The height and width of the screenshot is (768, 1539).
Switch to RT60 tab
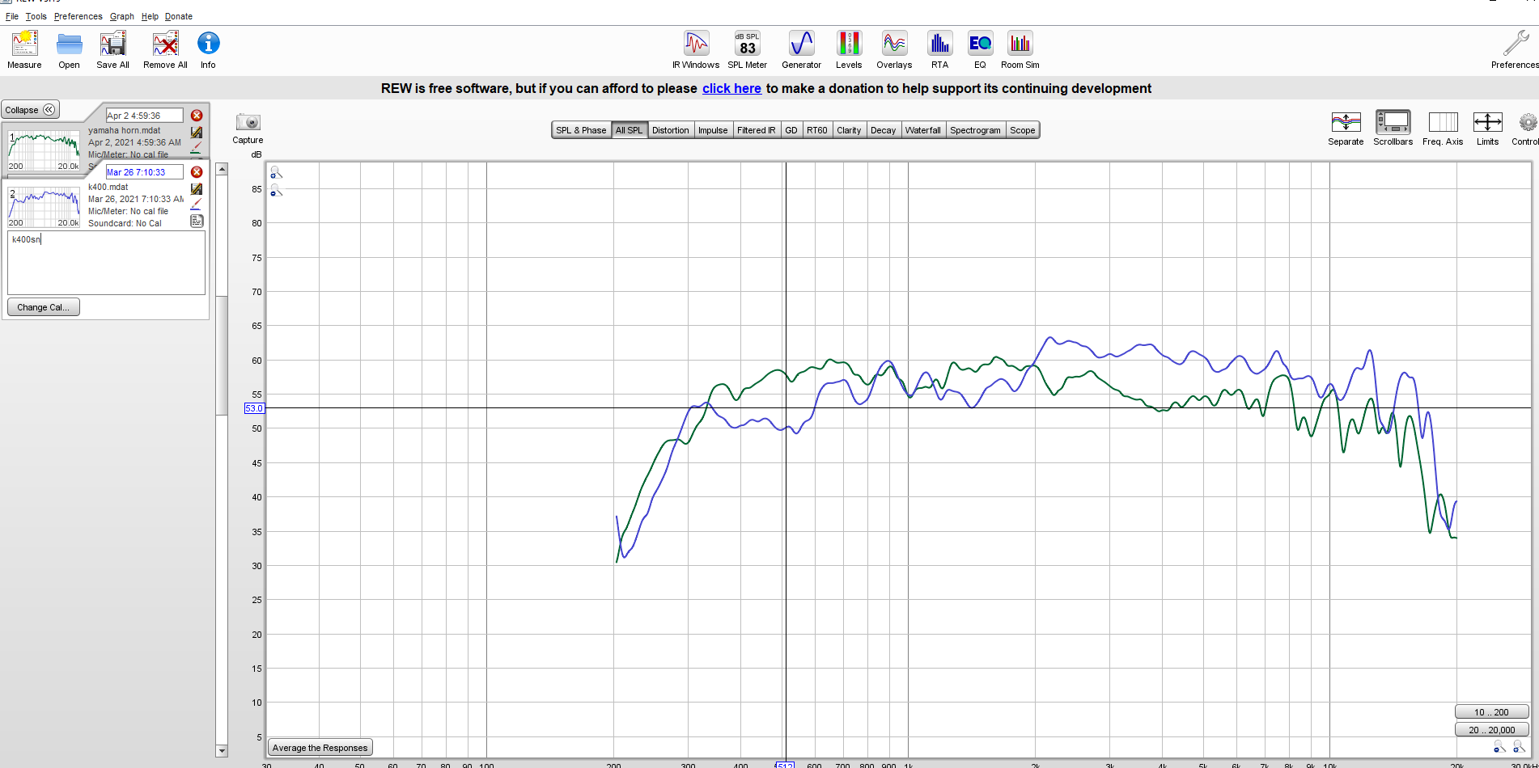(x=817, y=130)
